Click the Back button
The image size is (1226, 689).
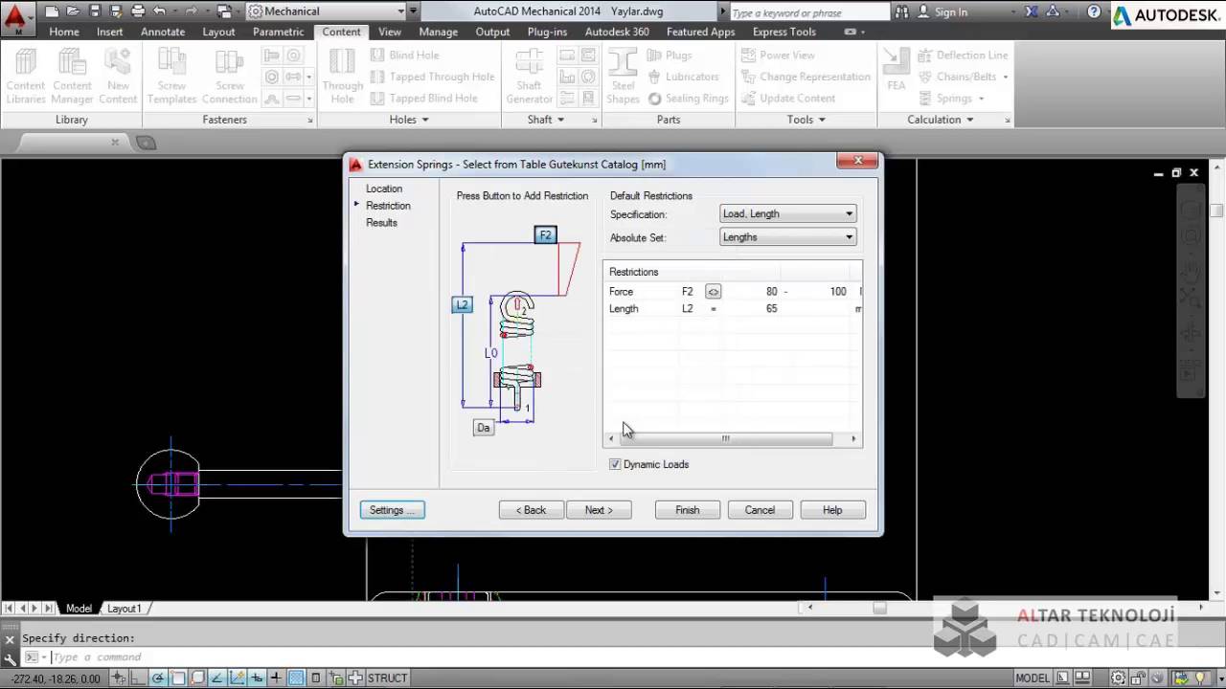532,510
